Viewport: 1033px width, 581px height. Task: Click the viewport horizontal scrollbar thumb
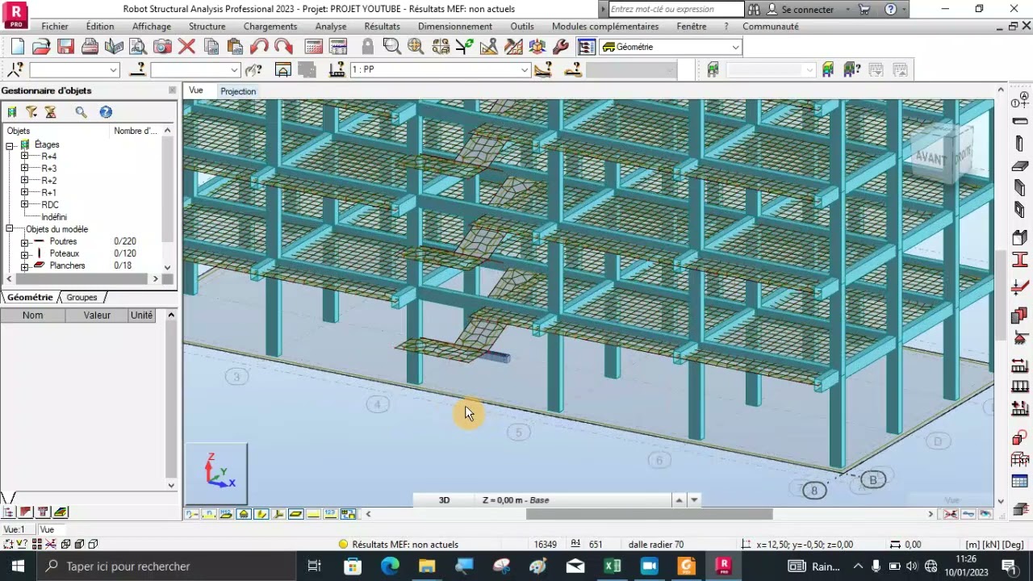(649, 514)
